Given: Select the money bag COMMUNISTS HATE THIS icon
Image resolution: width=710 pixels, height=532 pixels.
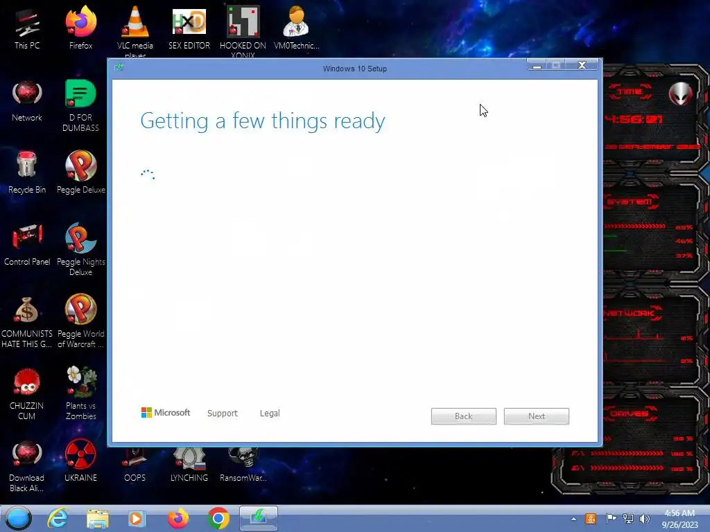Looking at the screenshot, I should [27, 322].
